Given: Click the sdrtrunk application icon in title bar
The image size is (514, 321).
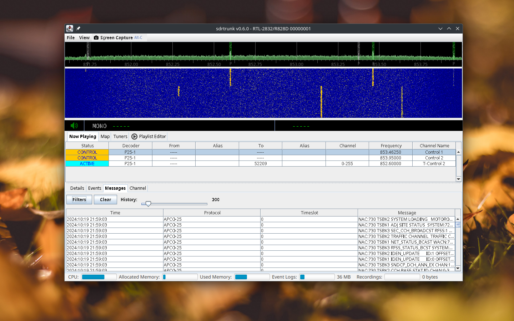Looking at the screenshot, I should click(x=70, y=29).
